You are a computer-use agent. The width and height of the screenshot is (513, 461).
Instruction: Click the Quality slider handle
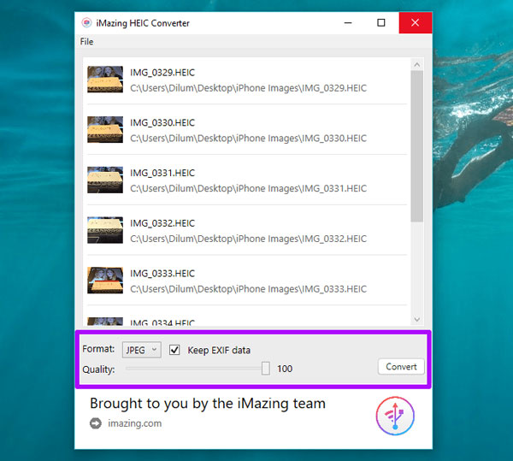266,369
